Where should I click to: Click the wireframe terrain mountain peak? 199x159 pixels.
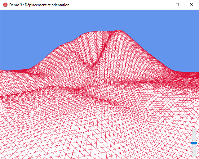pyautogui.click(x=118, y=31)
